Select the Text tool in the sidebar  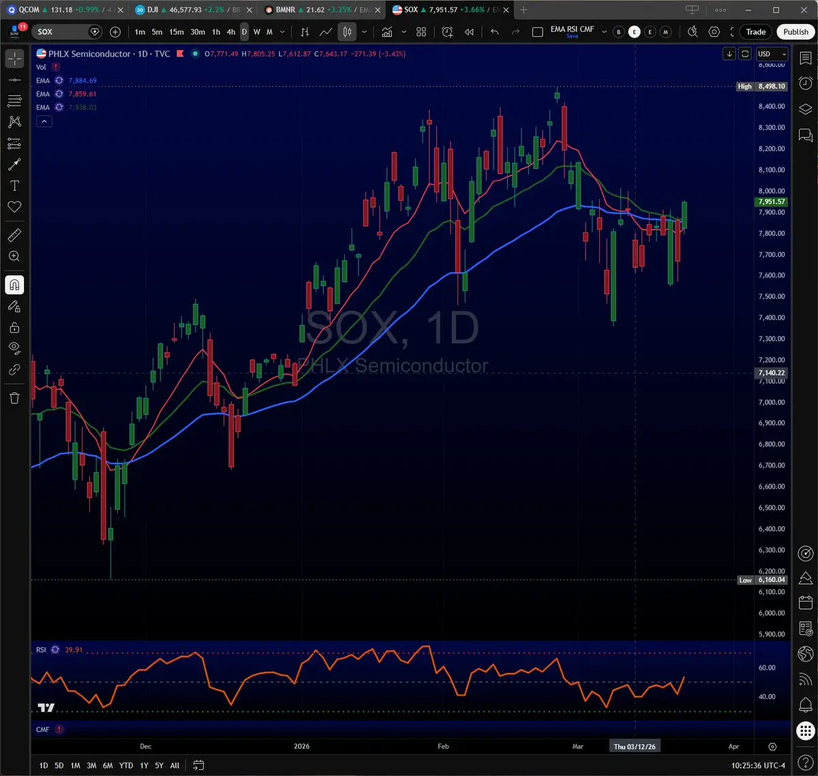[14, 185]
